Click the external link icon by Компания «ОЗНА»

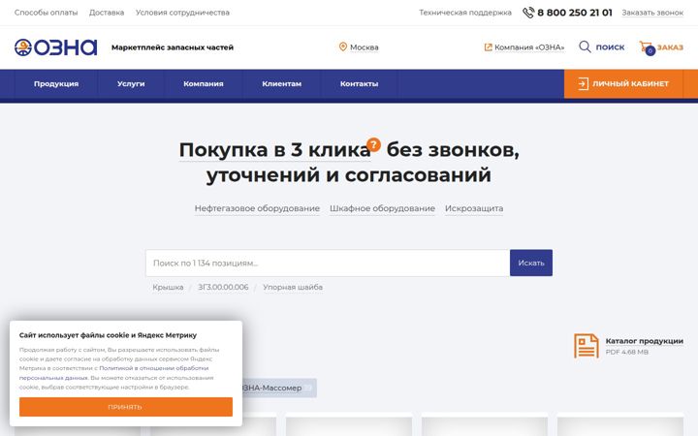(488, 47)
